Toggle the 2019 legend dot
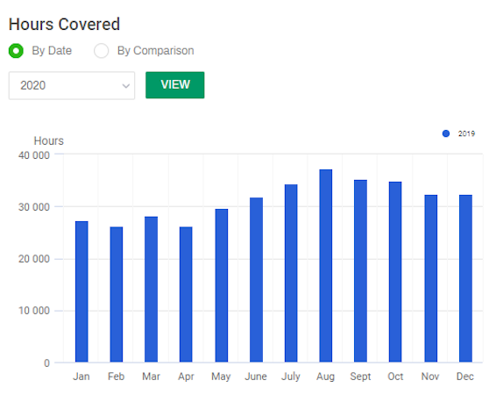The image size is (496, 395). tap(446, 133)
